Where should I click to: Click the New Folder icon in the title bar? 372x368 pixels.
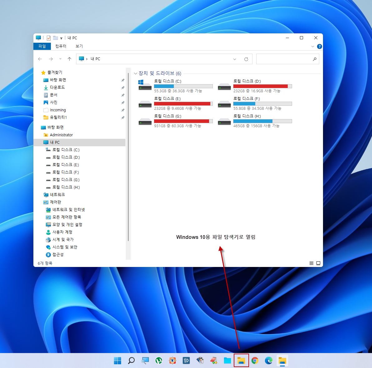pos(56,38)
